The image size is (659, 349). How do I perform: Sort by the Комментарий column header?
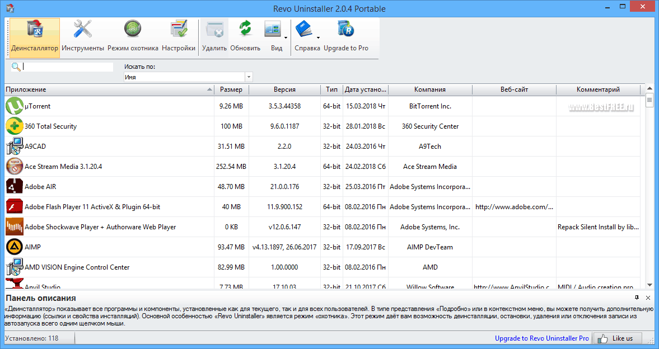[598, 89]
